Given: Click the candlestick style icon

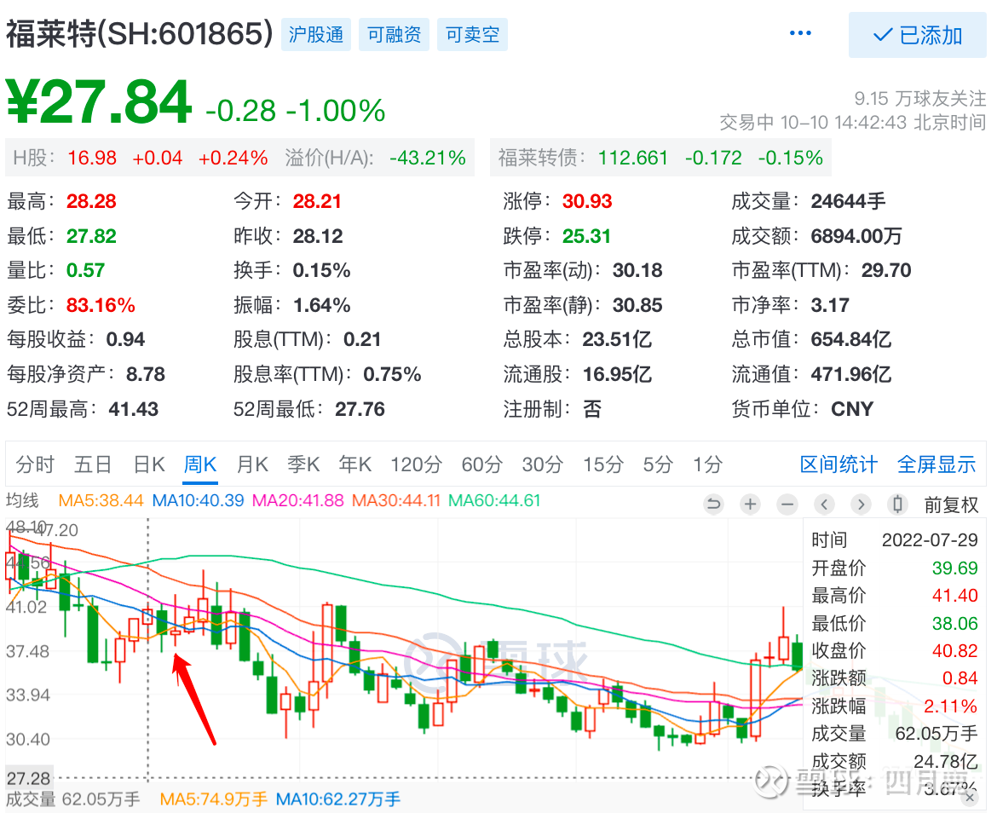Looking at the screenshot, I should click(897, 505).
